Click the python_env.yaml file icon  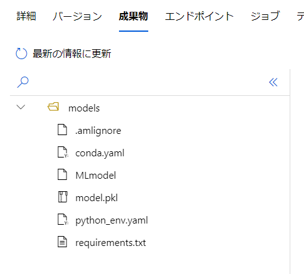(63, 219)
